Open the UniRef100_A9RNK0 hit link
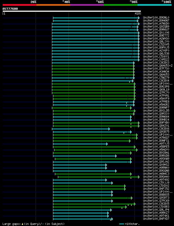This screenshot has height=226, width=174. pos(156,168)
